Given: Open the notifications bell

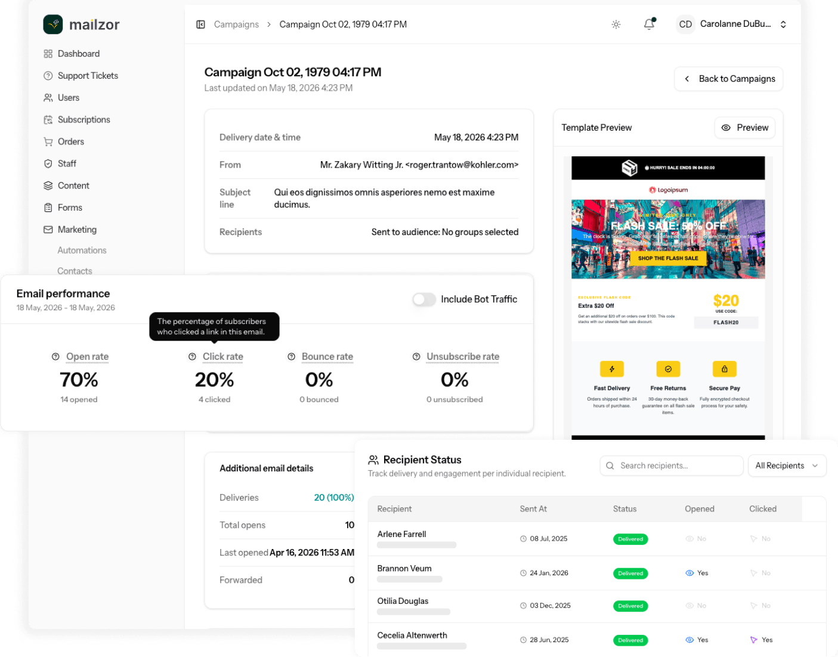Looking at the screenshot, I should pos(650,24).
